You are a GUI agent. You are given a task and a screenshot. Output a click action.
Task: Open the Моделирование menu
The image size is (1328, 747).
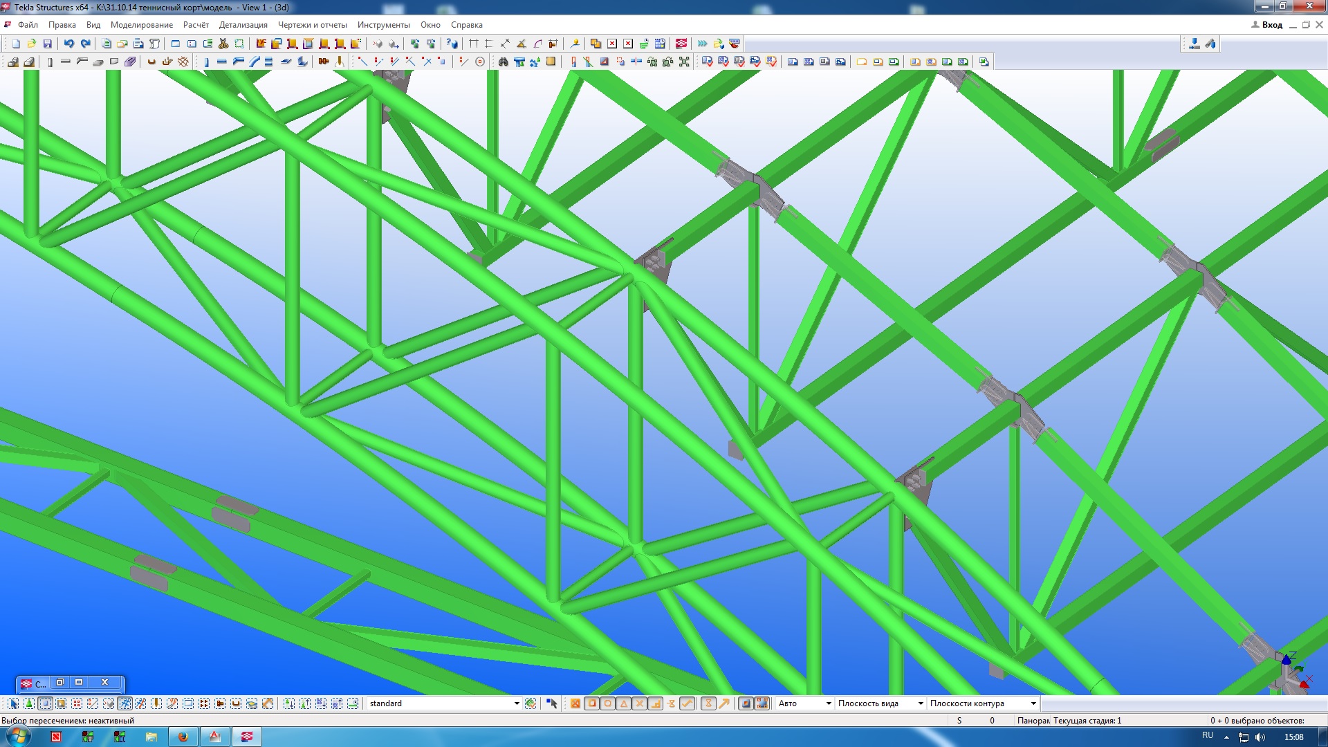pyautogui.click(x=142, y=25)
